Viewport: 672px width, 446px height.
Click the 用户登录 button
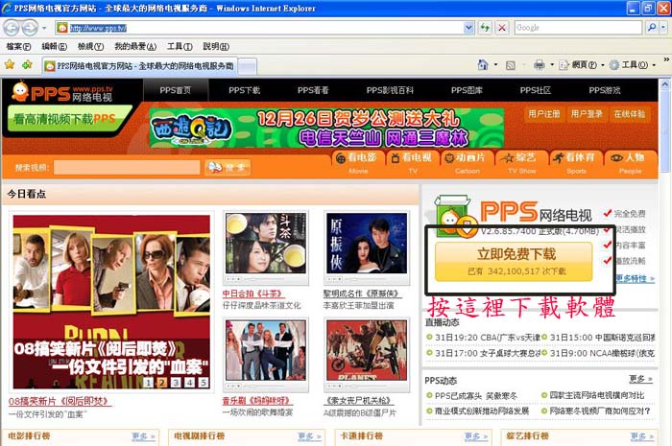coord(587,114)
